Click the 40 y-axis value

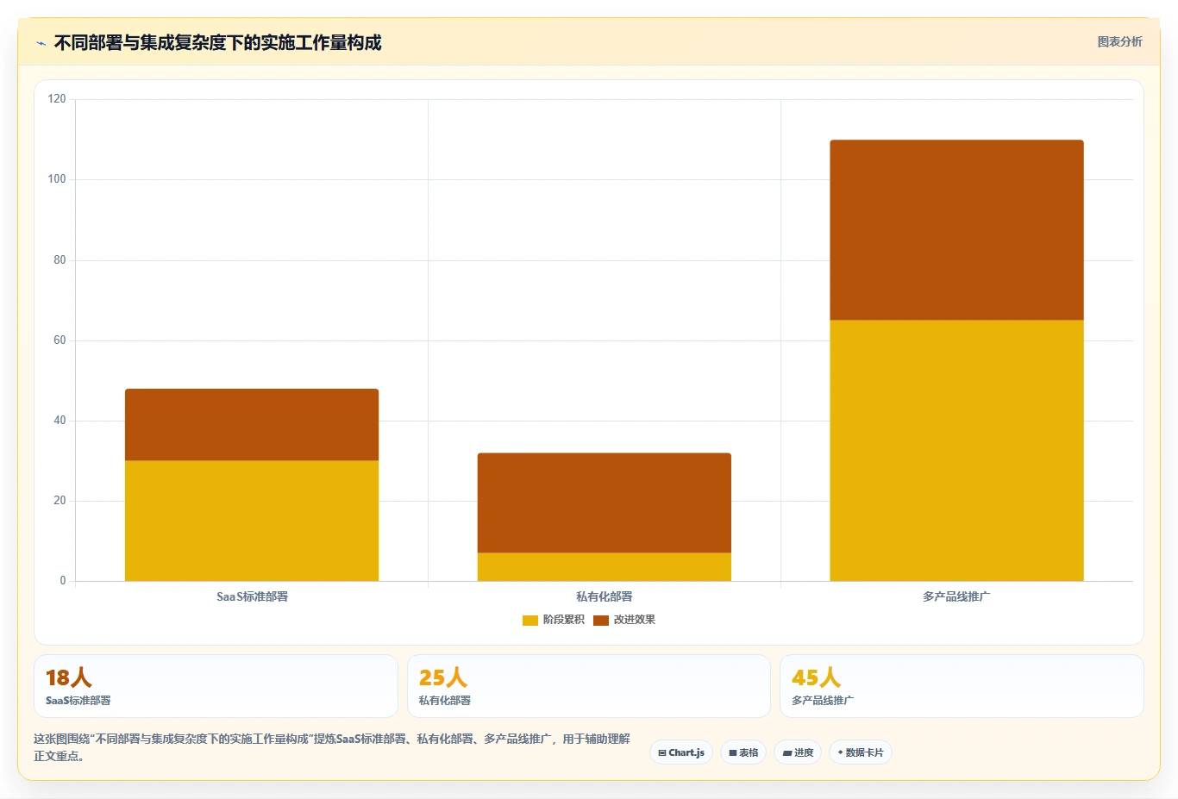[60, 420]
